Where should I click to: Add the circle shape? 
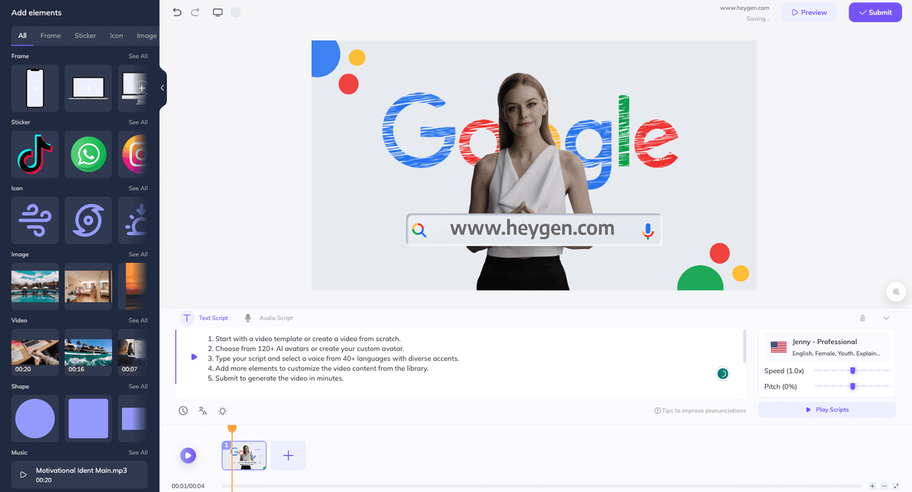point(35,419)
